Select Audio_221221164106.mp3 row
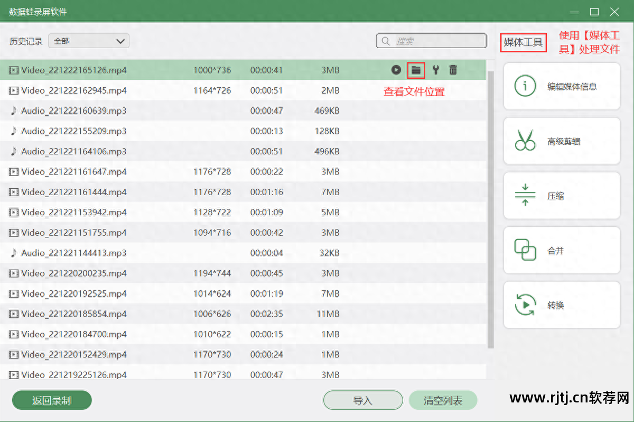This screenshot has width=634, height=422. click(x=243, y=151)
